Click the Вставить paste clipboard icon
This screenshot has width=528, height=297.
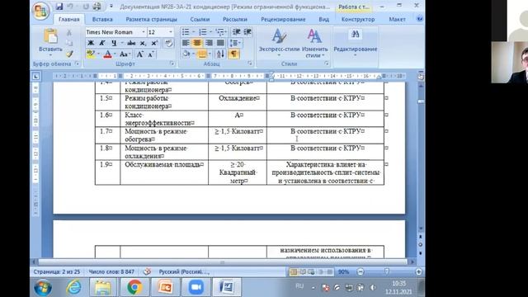point(51,36)
